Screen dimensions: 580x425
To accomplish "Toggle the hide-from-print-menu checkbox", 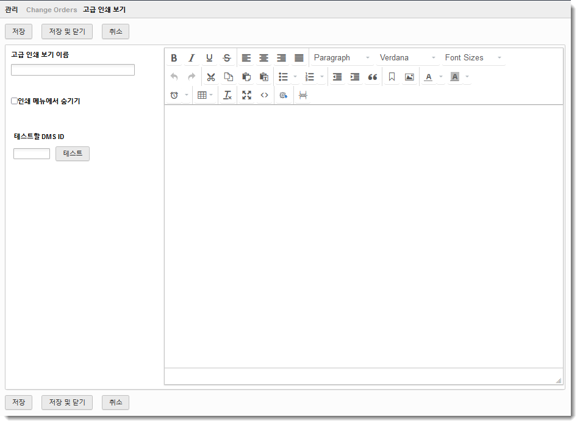I will 15,101.
